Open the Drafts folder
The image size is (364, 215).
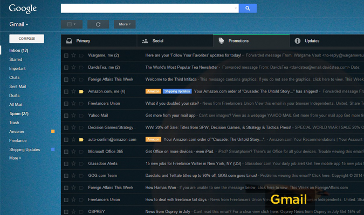[x=15, y=96]
